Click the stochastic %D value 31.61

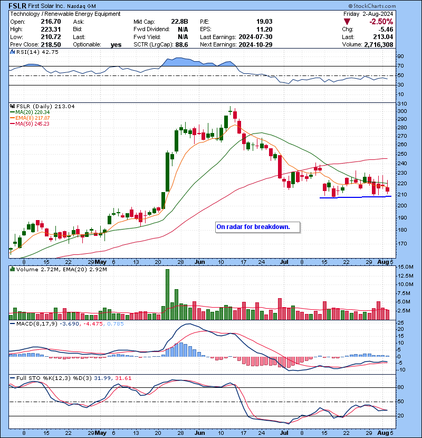click(123, 378)
